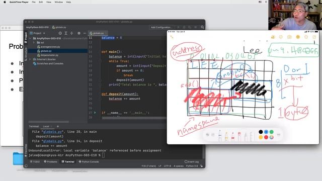The image size is (322, 181).
Task: Pick the red color swatch
Action: point(266,137)
